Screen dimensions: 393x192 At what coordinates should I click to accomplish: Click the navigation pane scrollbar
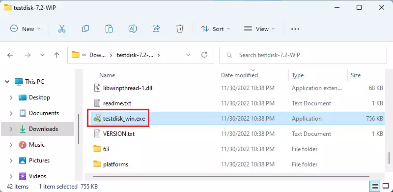tap(79, 128)
